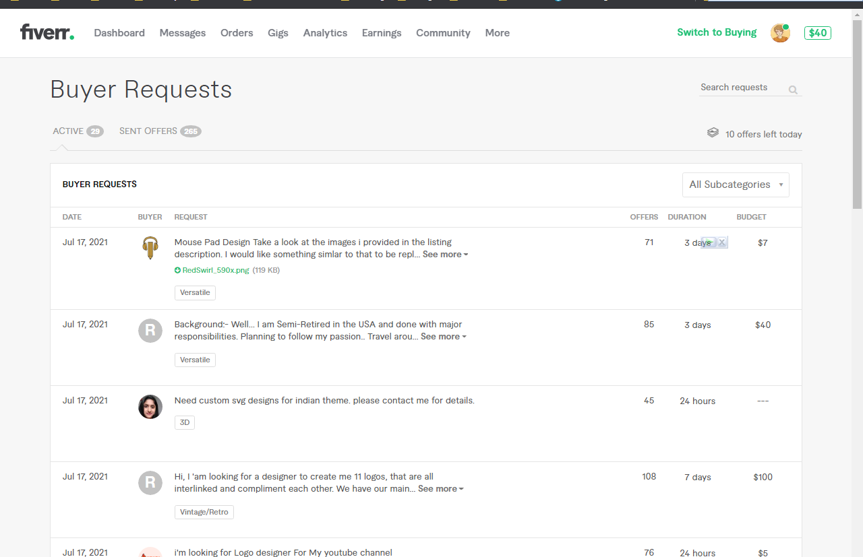Download the RedSwirl_590x.png attachment
Image resolution: width=863 pixels, height=557 pixels.
(x=216, y=270)
